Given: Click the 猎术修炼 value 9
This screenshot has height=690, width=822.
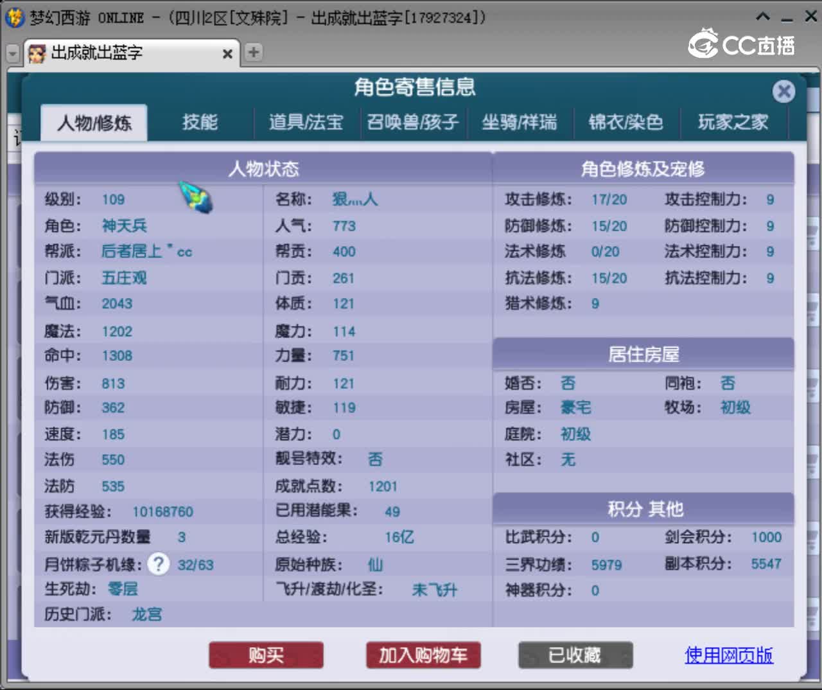Looking at the screenshot, I should pos(595,304).
